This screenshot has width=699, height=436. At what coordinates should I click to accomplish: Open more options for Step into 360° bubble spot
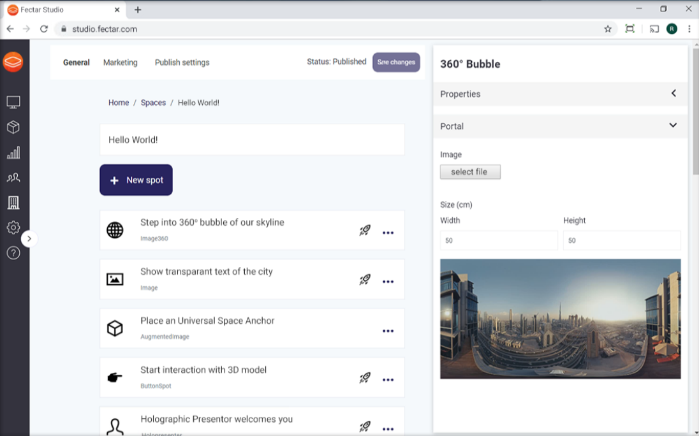388,233
